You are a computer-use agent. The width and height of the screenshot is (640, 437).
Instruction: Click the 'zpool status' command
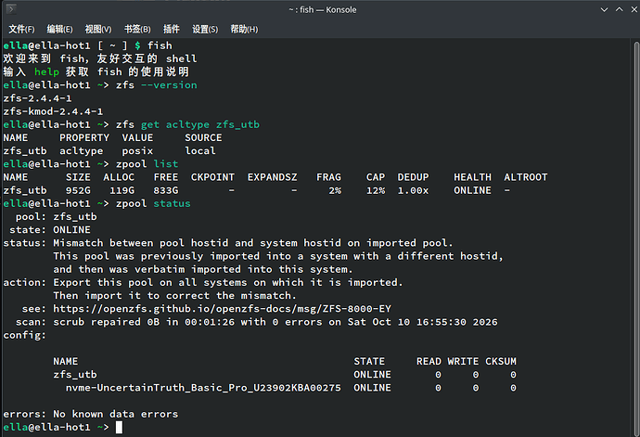[x=153, y=203]
